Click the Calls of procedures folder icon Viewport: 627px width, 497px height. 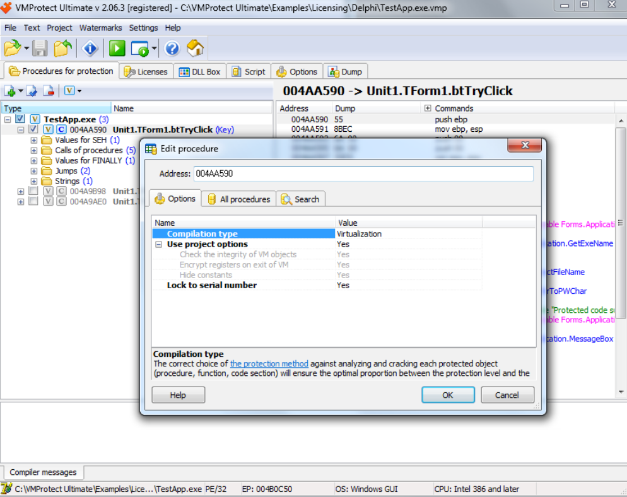tap(47, 150)
